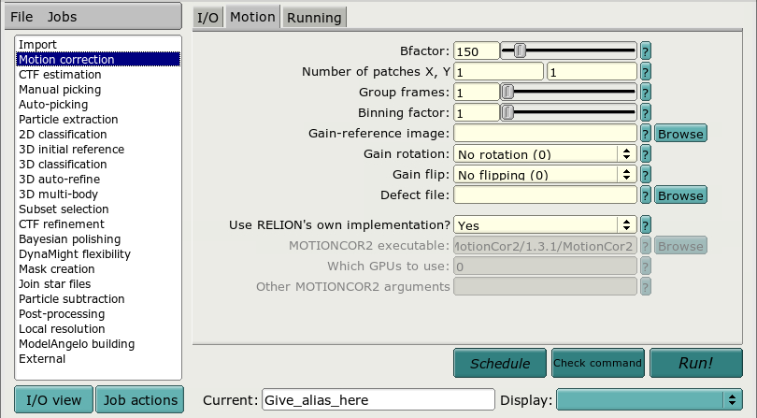The image size is (757, 418).
Task: Browse for Defect file
Action: pyautogui.click(x=680, y=195)
